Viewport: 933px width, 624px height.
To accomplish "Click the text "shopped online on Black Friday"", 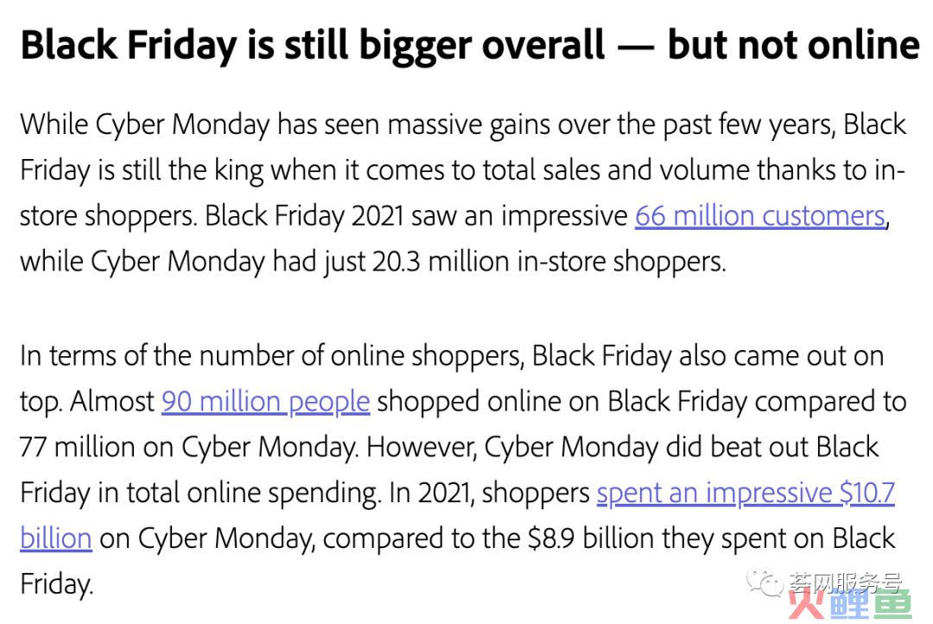I will pos(562,401).
